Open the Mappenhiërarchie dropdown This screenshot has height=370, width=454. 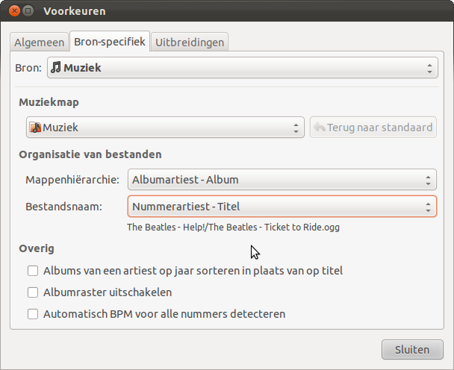(x=282, y=180)
